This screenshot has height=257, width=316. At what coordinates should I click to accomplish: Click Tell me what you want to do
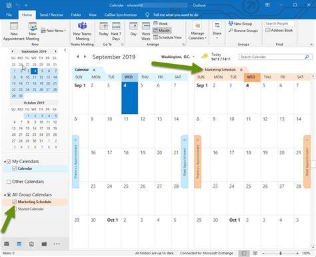(175, 15)
